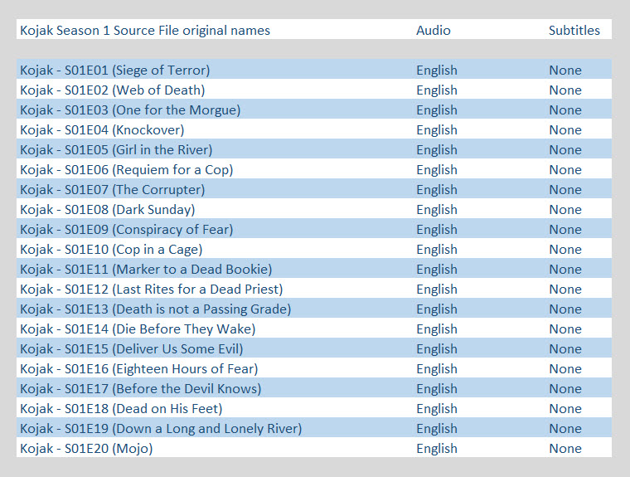
Task: Pick "Kojak - S01E03 (One for the Morgue)"
Action: [130, 110]
